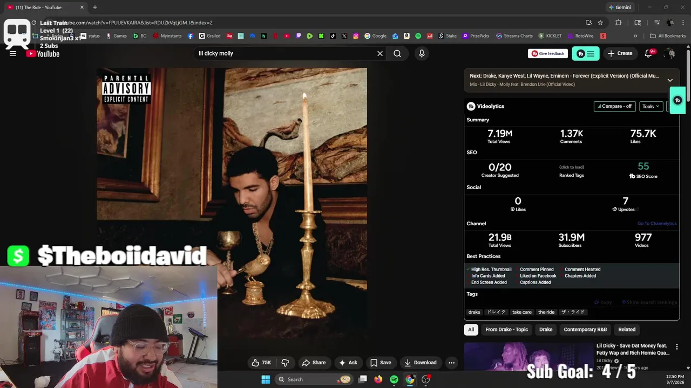Clear the search box with the X
Image resolution: width=691 pixels, height=388 pixels.
tap(380, 53)
